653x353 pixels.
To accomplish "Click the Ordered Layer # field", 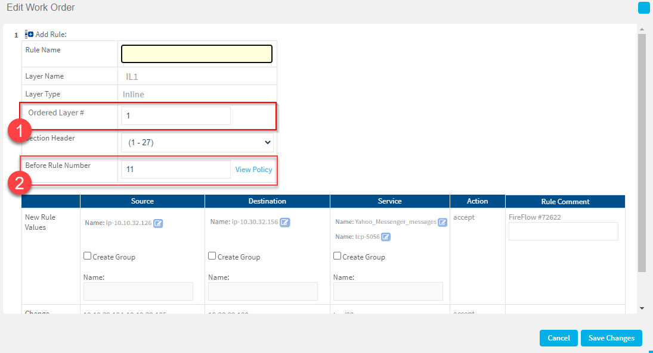I will click(175, 116).
